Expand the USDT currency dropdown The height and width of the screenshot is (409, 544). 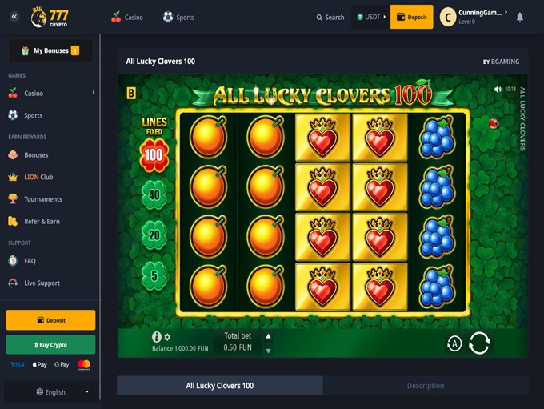(371, 17)
